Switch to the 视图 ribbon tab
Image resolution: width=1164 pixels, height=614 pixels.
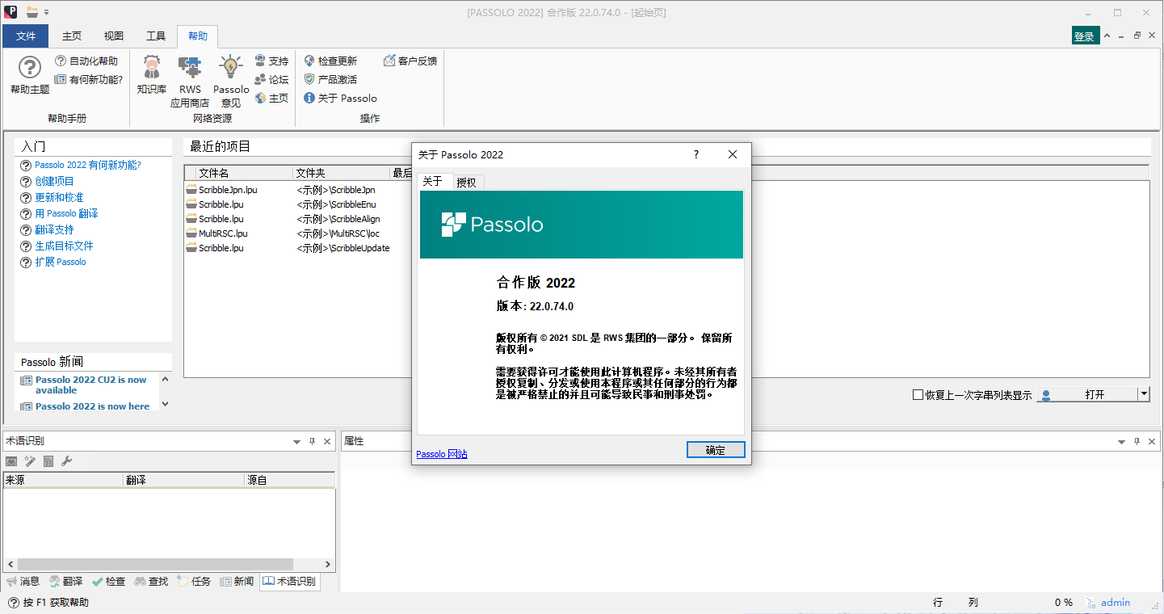pos(114,36)
